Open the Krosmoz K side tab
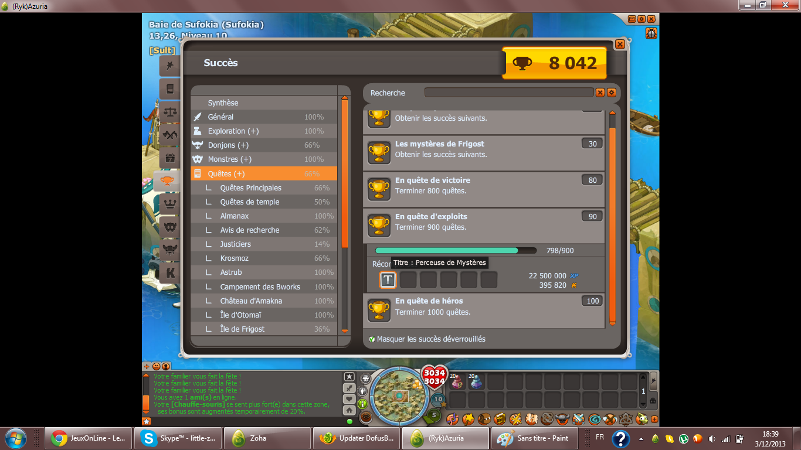The width and height of the screenshot is (801, 450). [169, 272]
